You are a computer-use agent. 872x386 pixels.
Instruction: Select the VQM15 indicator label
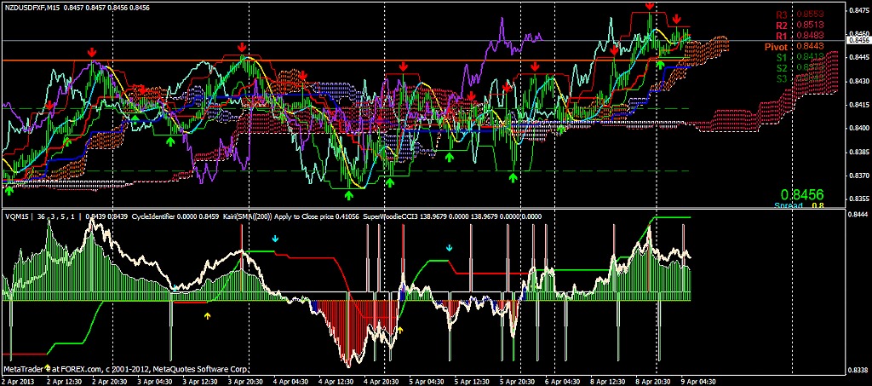17,216
